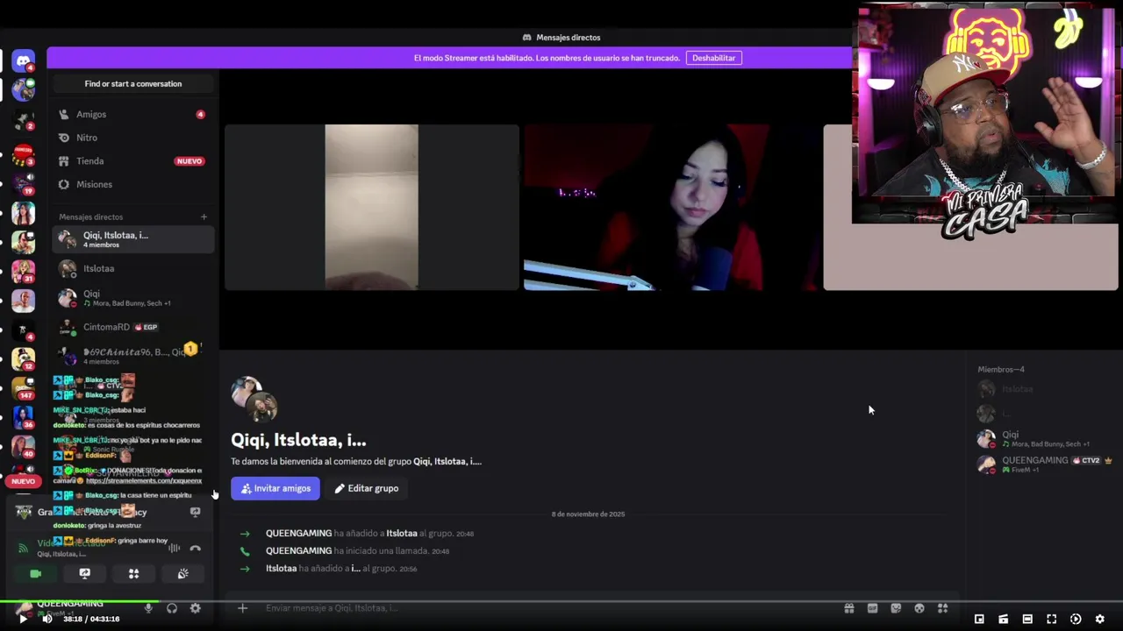Image resolution: width=1123 pixels, height=631 pixels.
Task: Open the emoji picker
Action: [x=919, y=608]
